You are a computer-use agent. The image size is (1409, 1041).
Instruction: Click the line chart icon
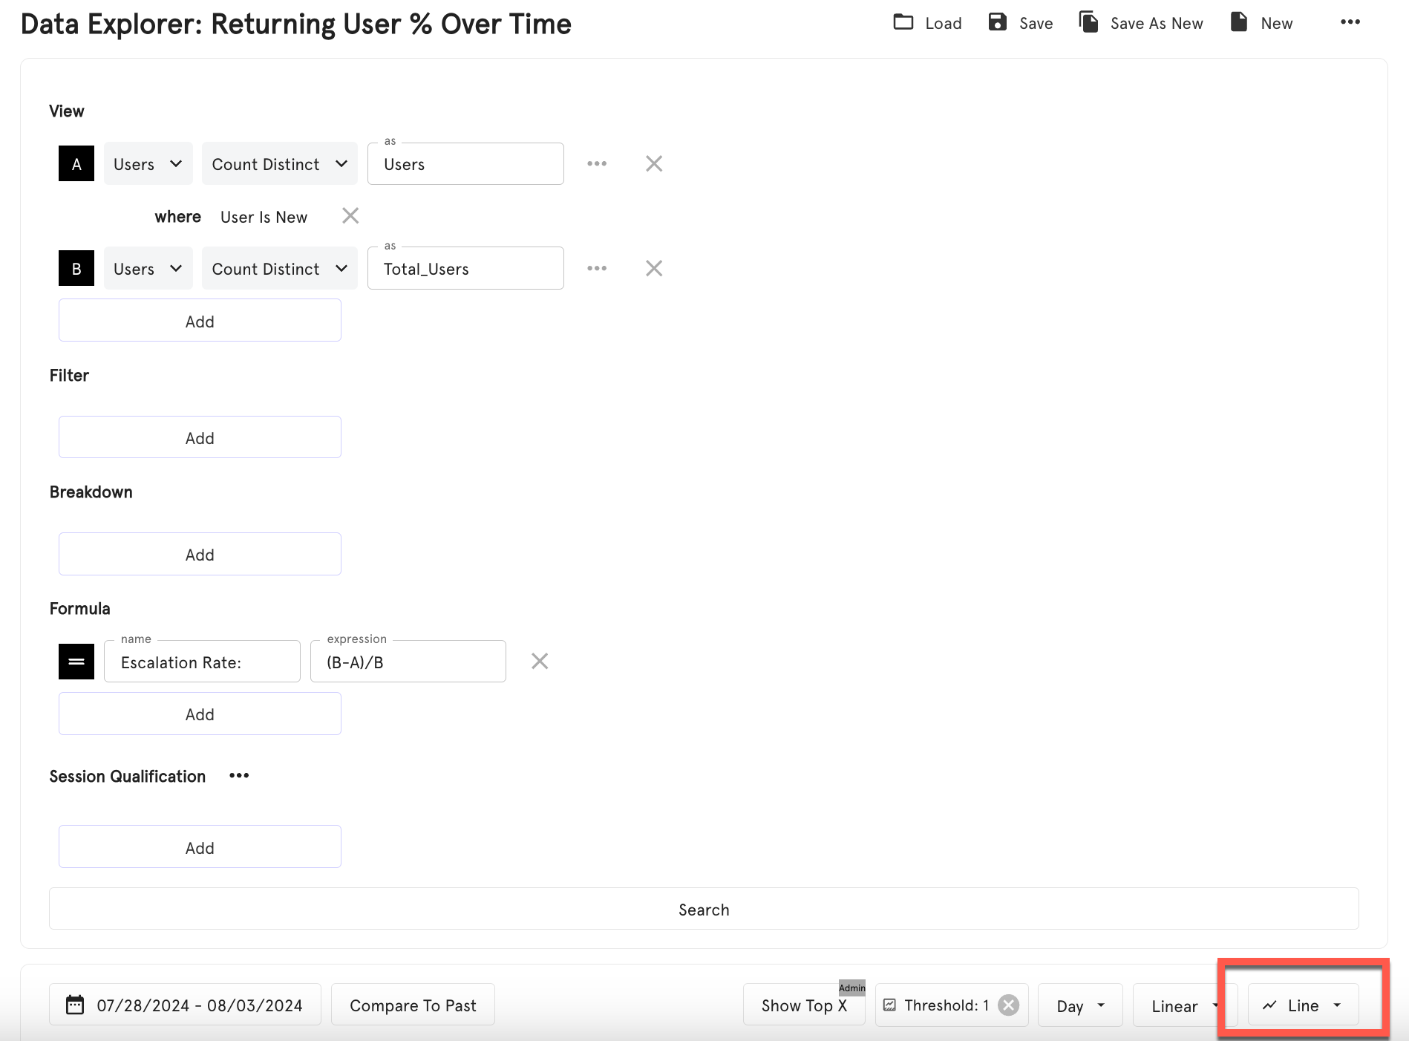(x=1269, y=1005)
